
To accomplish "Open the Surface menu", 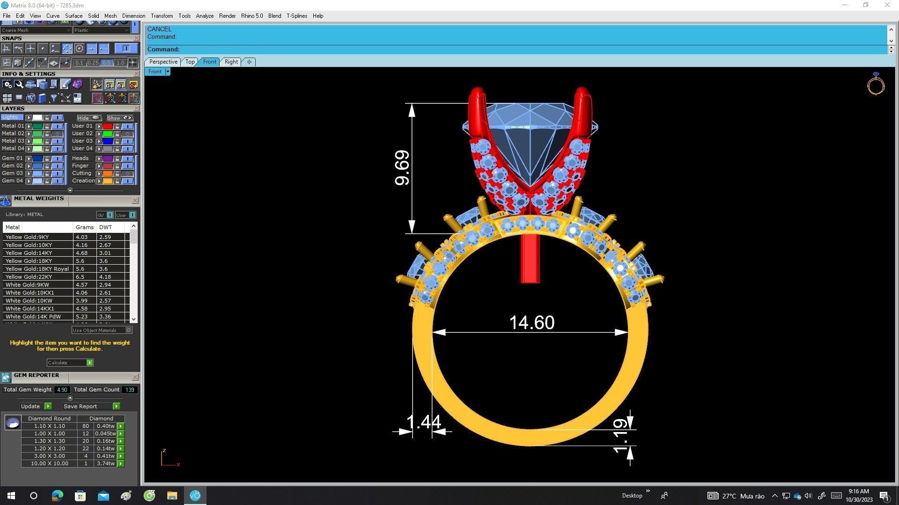I will click(74, 16).
